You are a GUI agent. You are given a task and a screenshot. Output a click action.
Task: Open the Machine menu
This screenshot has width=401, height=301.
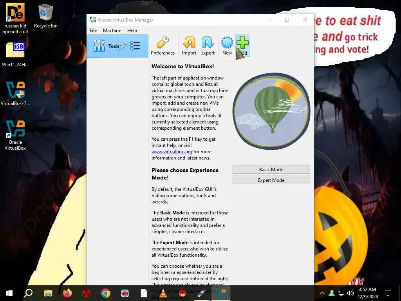[x=112, y=31]
